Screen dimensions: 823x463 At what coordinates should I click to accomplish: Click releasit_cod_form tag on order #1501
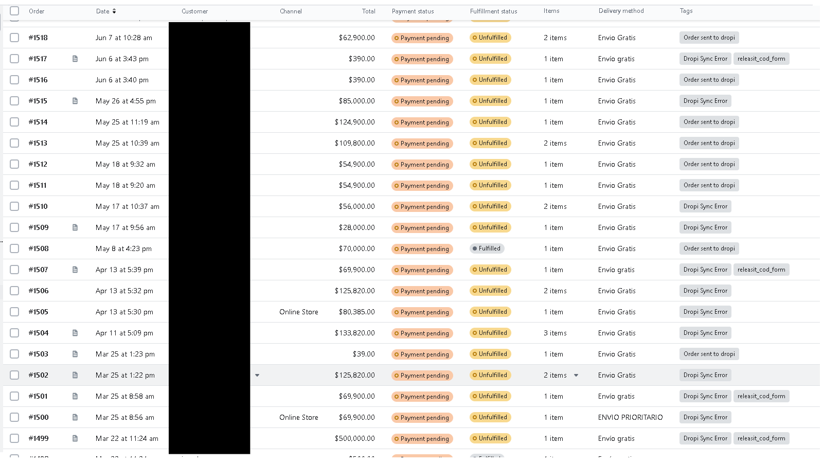(x=761, y=396)
